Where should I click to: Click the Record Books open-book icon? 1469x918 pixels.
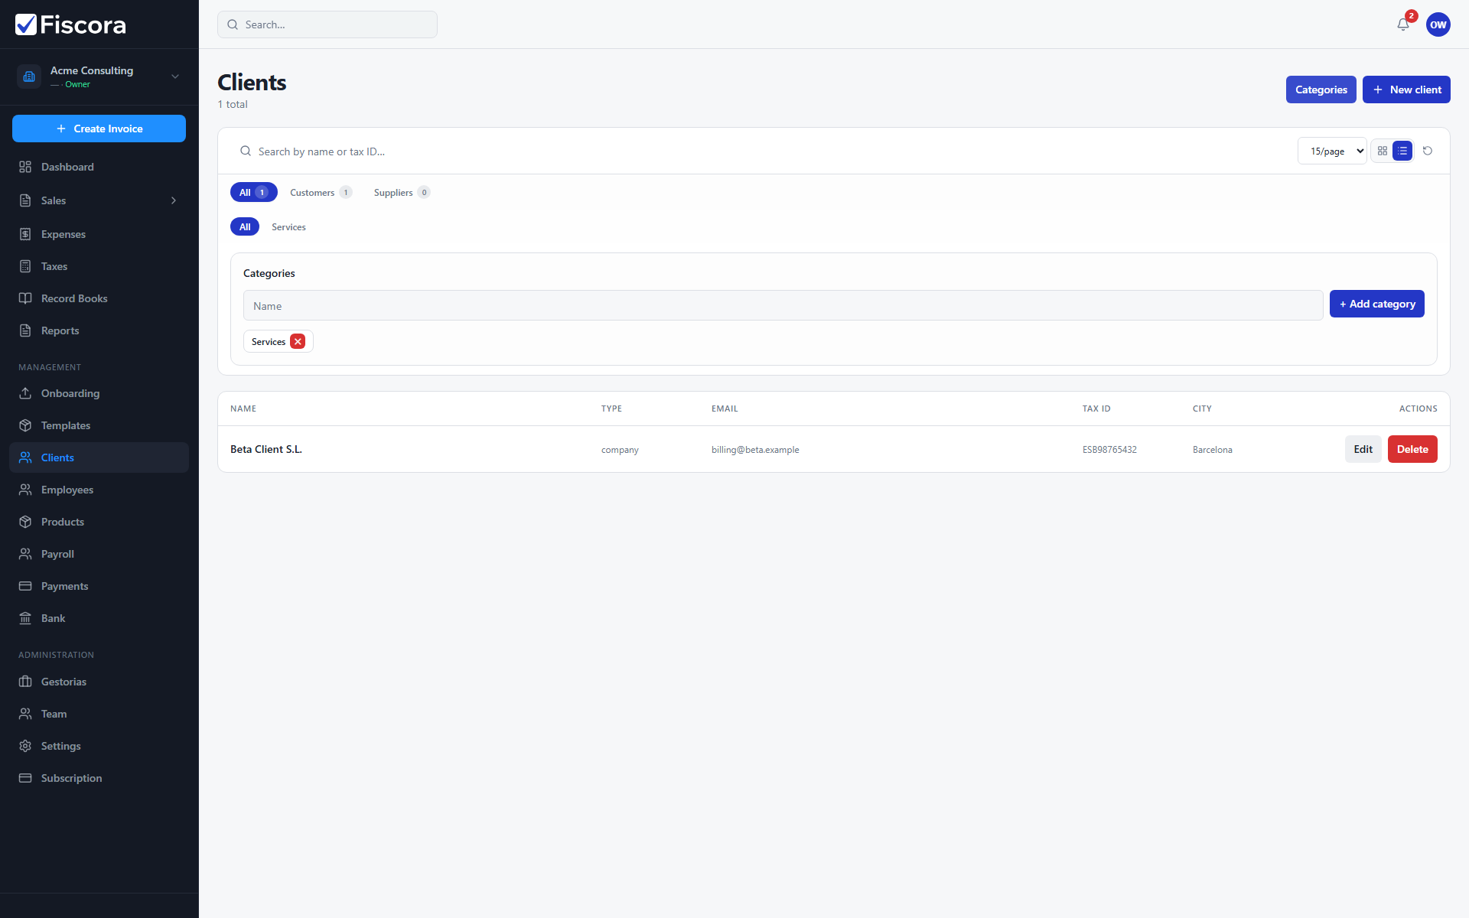[25, 298]
